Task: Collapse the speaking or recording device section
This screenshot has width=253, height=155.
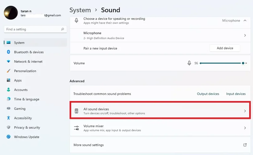Action: click(x=245, y=21)
